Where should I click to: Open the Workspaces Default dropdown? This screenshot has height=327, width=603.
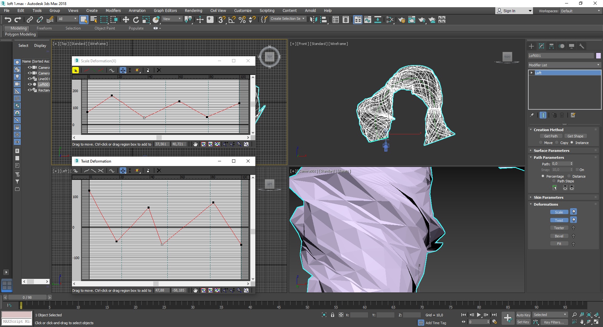(580, 11)
